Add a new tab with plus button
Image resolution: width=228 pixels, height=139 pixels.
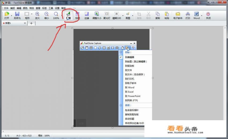31,23
